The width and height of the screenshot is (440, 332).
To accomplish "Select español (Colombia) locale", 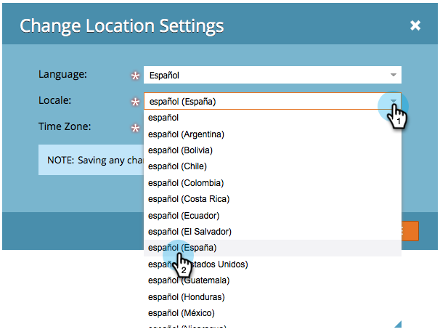I will click(x=272, y=183).
